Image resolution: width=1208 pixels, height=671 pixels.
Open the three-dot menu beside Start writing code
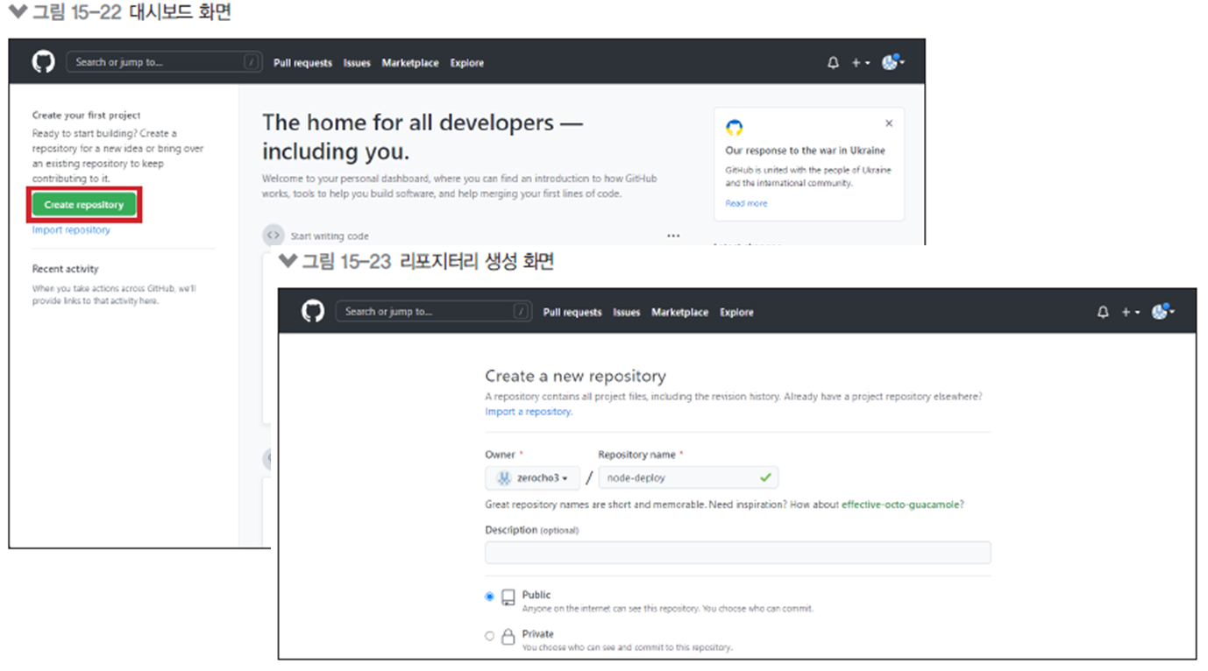[673, 236]
